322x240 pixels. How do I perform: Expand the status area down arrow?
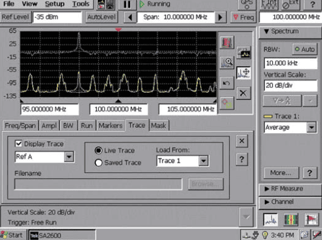[246, 217]
